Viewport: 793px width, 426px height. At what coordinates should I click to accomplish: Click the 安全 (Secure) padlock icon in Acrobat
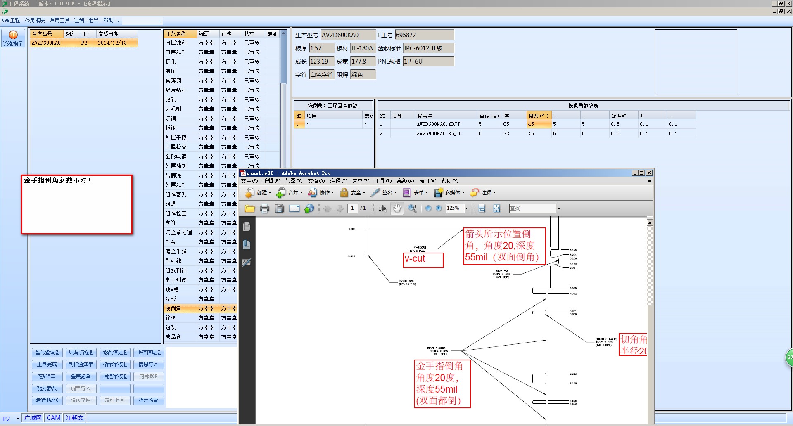click(344, 193)
